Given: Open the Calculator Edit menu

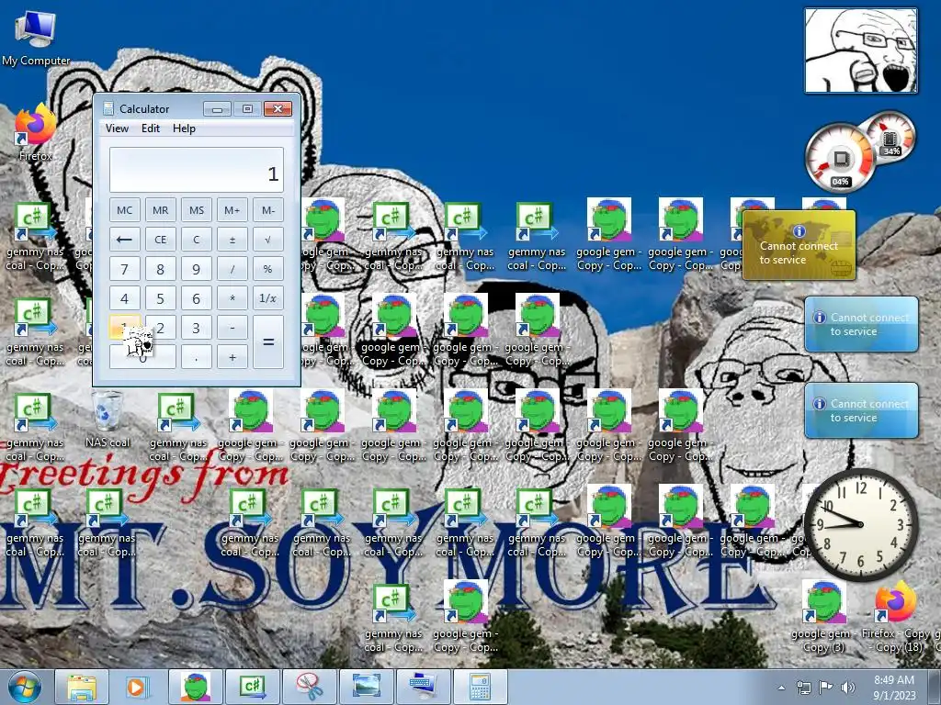Looking at the screenshot, I should (x=151, y=129).
